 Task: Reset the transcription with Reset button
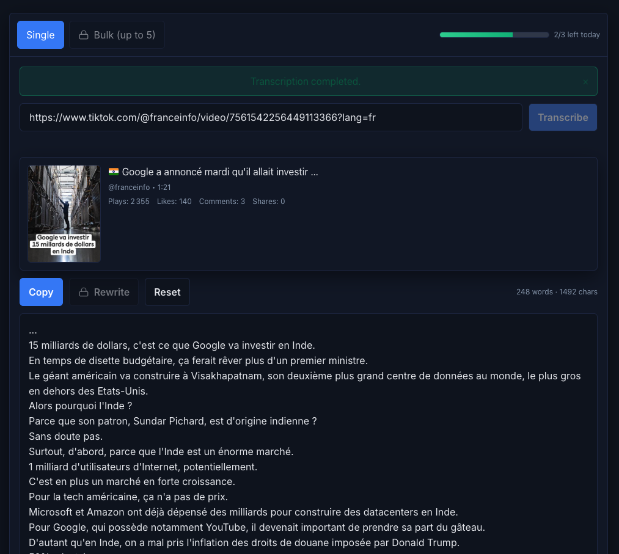[x=167, y=292]
